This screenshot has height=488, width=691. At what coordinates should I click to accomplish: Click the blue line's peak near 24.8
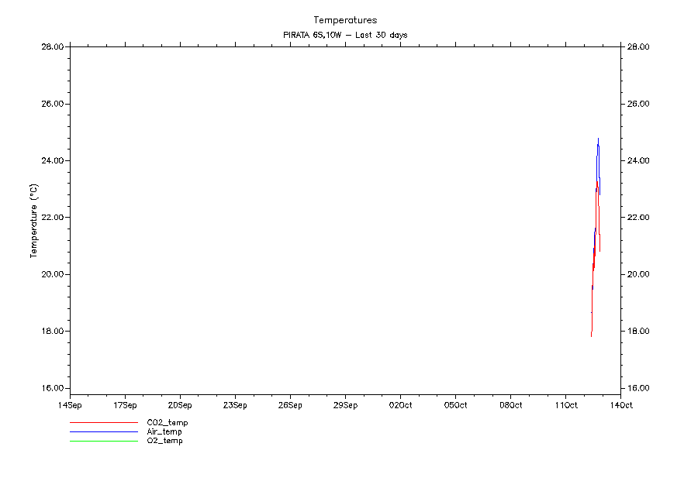point(598,139)
